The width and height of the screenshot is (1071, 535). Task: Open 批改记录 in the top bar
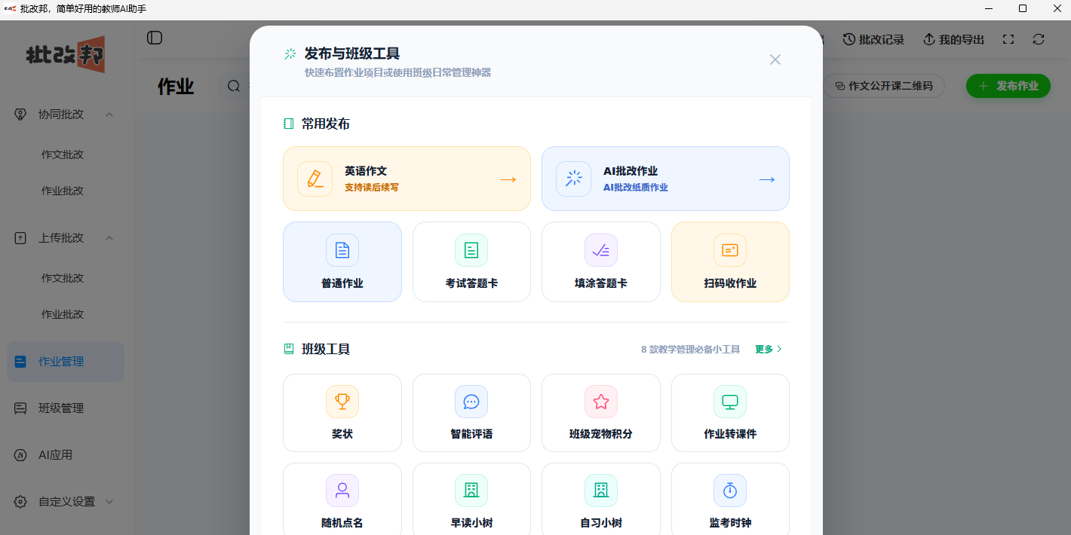coord(873,39)
